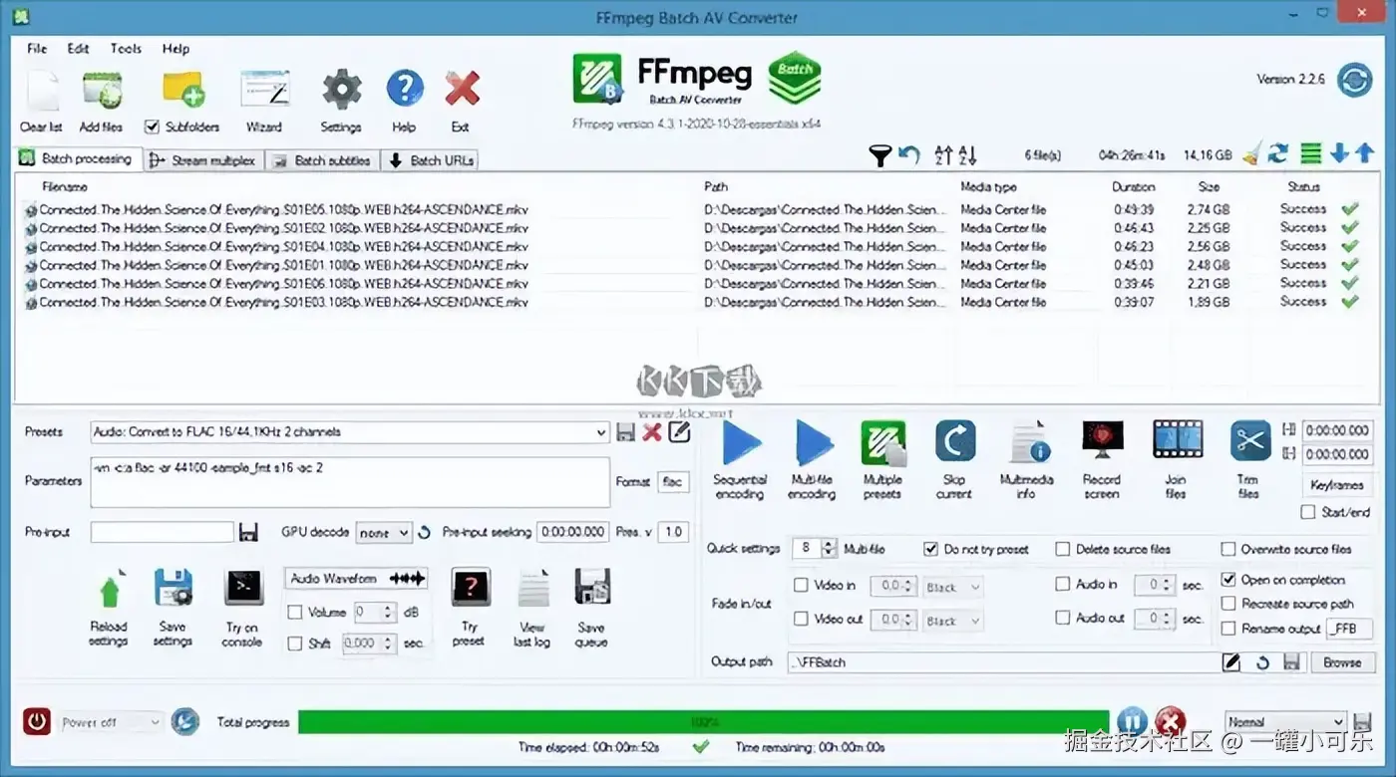Click the broom icon beside 14.16 GB
The height and width of the screenshot is (777, 1396).
[x=1250, y=154]
